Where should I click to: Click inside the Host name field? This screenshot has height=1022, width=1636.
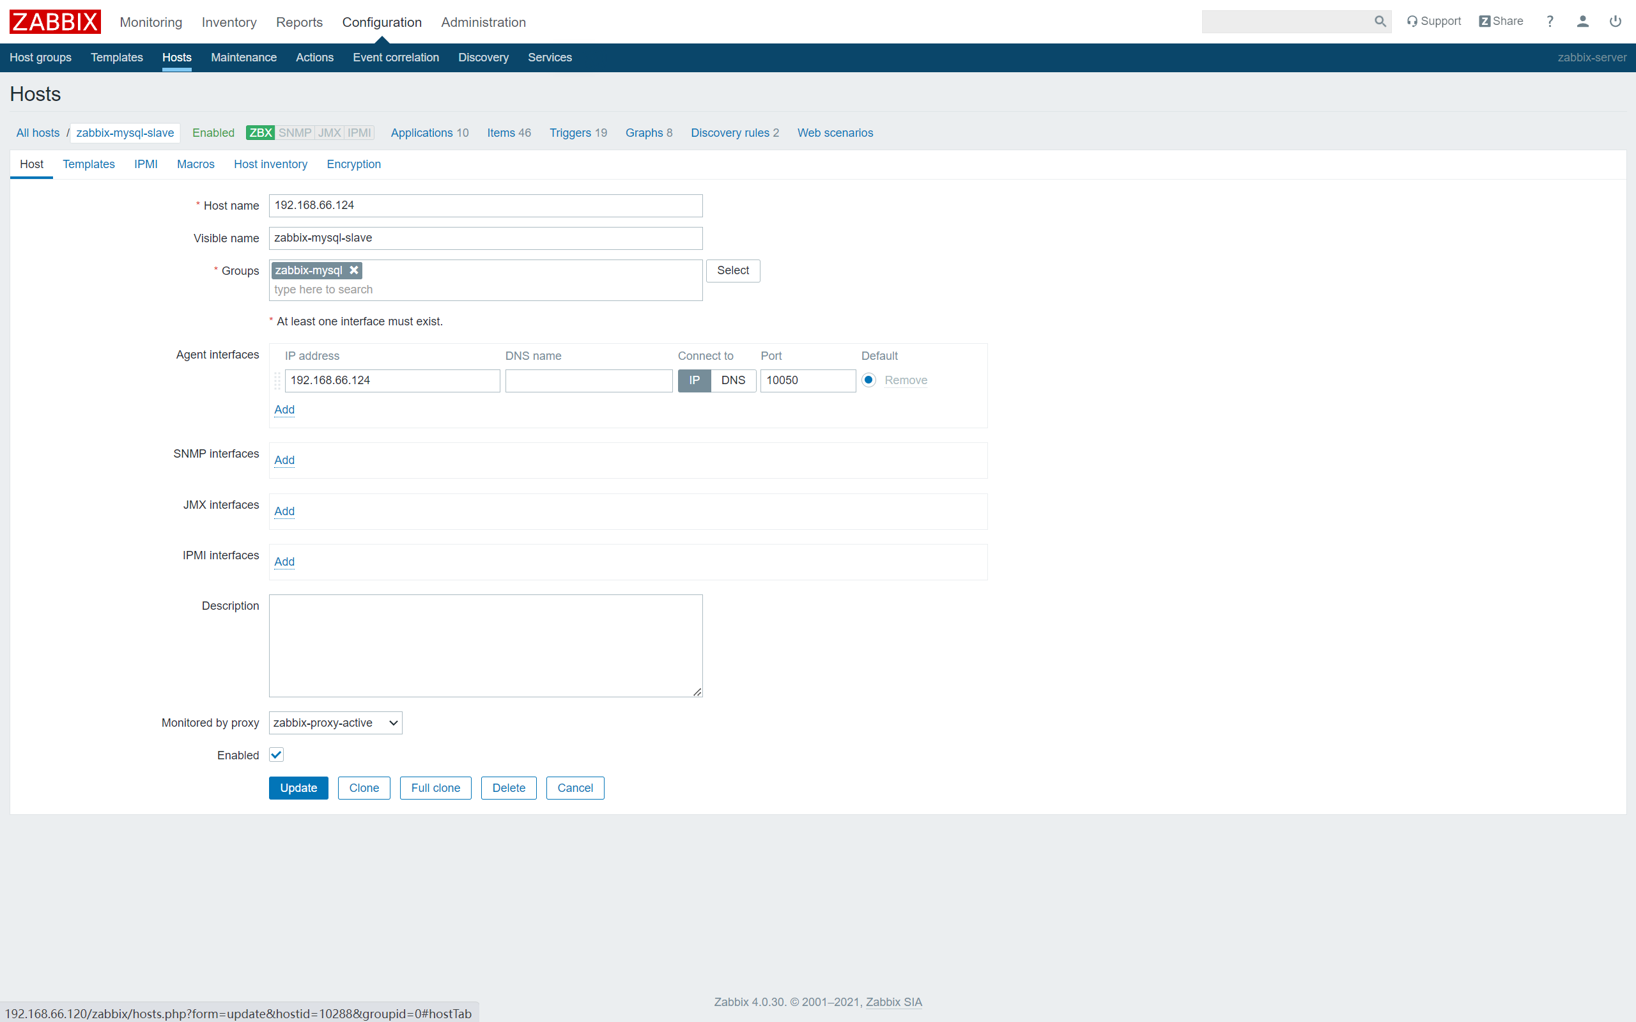[x=485, y=205]
